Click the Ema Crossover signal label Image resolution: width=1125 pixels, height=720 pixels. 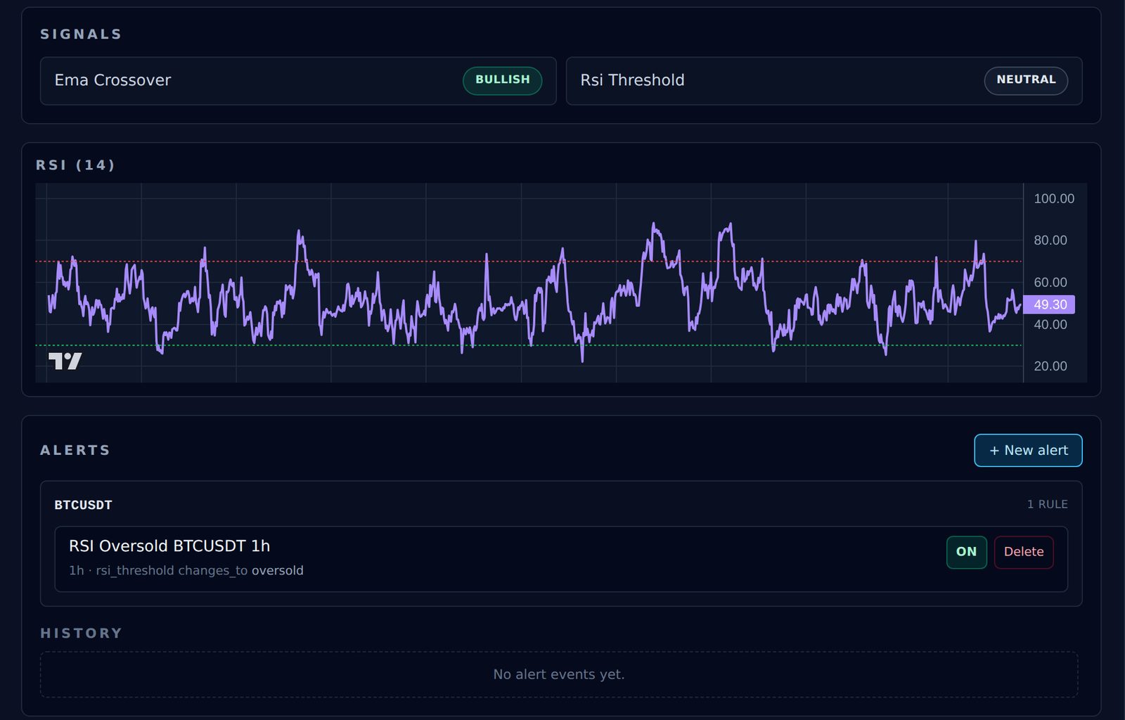(x=112, y=80)
